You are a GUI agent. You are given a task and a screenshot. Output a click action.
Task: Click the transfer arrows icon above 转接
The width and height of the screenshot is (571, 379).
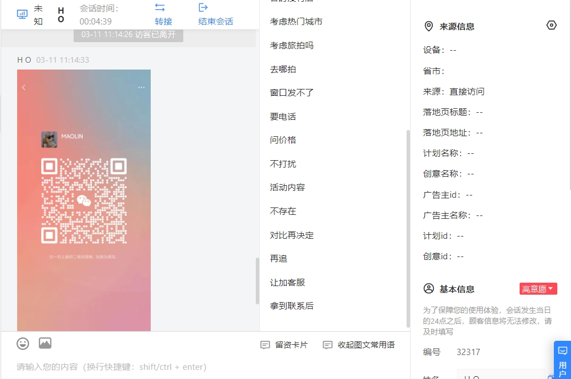coord(160,7)
